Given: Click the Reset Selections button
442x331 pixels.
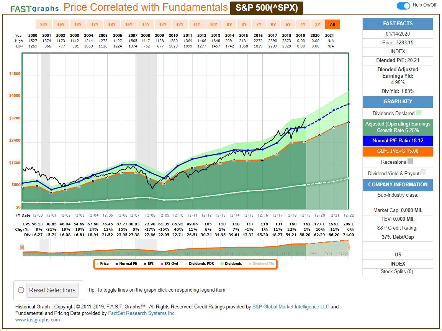Looking at the screenshot, I should [52, 290].
